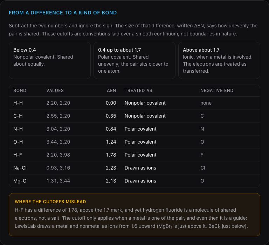Click the "Where the cutoffs mislead" callout heading
The height and width of the screenshot is (245, 269).
point(50,202)
